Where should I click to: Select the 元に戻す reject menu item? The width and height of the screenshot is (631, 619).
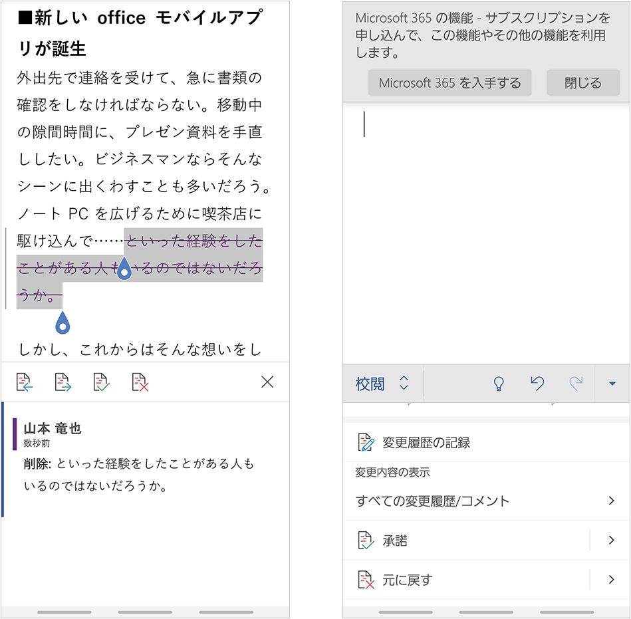click(x=467, y=580)
